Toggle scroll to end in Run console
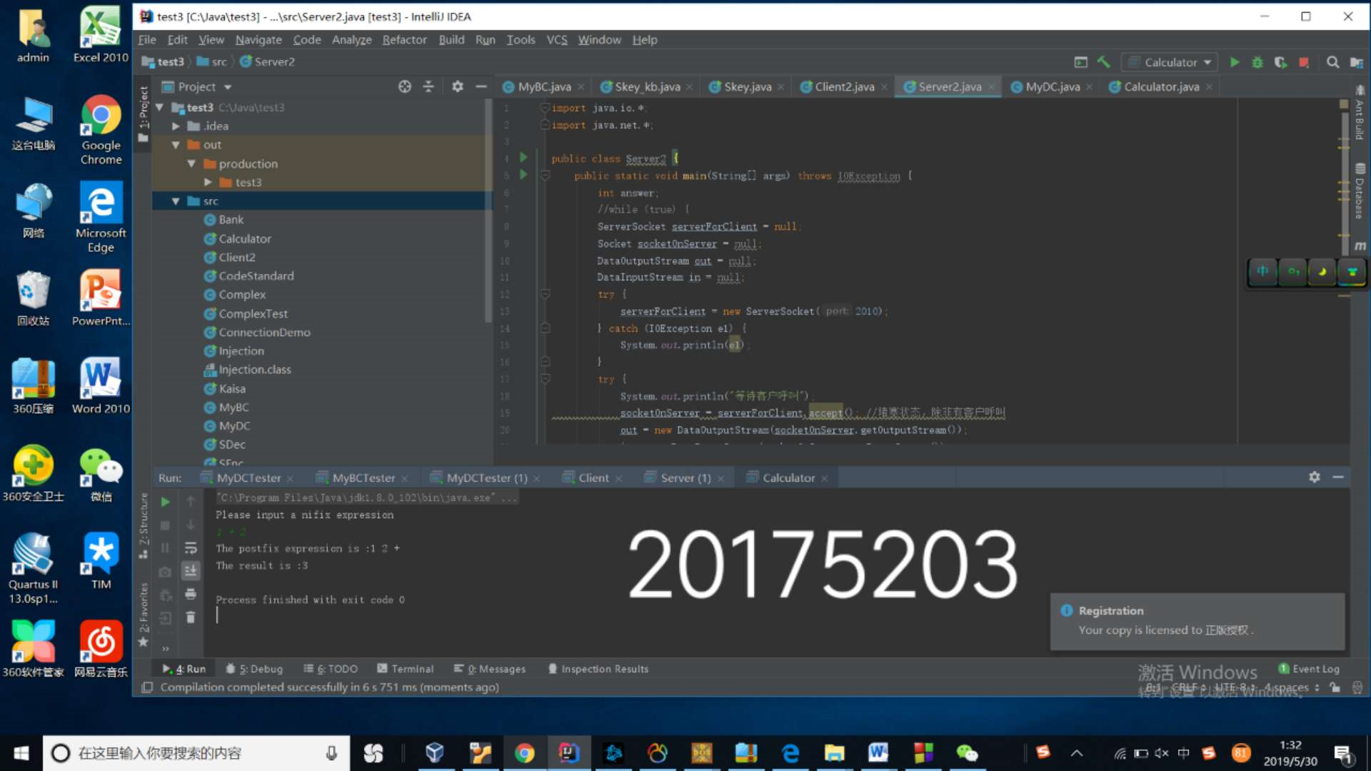The height and width of the screenshot is (771, 1371). pos(191,570)
